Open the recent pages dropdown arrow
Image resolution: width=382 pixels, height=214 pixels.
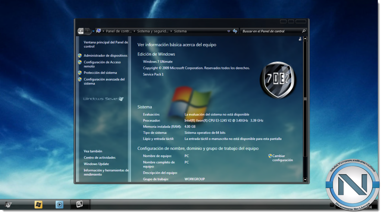point(93,31)
